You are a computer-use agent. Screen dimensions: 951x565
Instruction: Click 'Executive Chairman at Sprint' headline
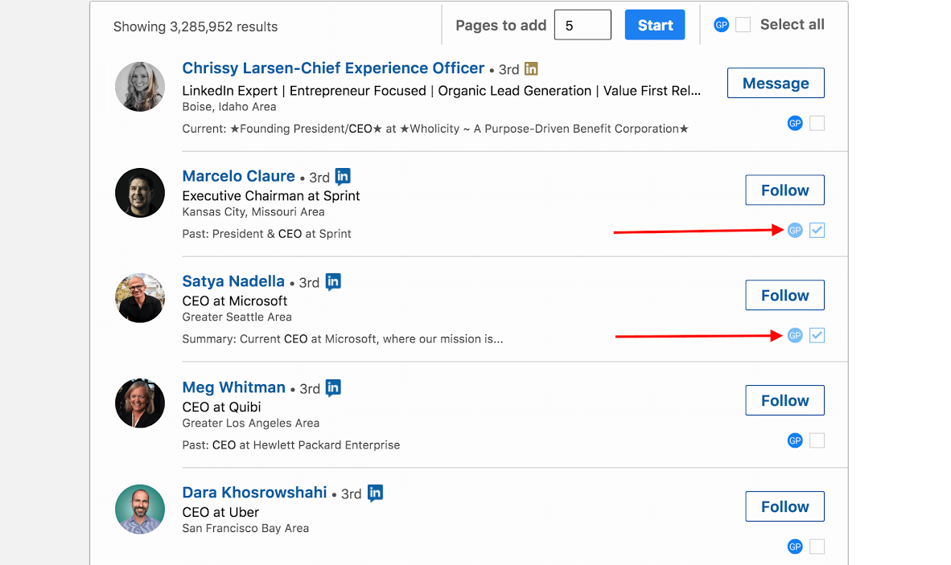click(x=271, y=196)
